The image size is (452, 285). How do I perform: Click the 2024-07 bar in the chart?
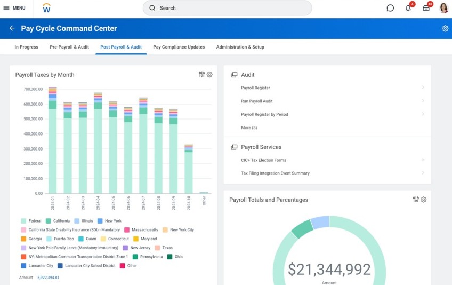pos(143,146)
